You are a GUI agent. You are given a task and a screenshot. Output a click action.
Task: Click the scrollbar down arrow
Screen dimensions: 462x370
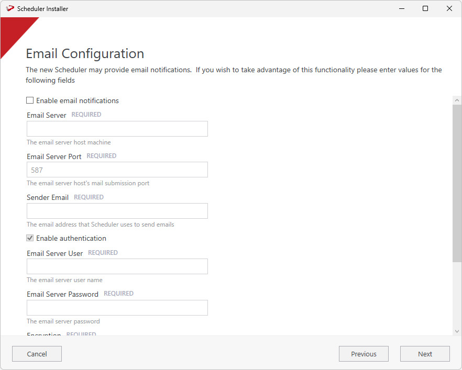(x=457, y=331)
